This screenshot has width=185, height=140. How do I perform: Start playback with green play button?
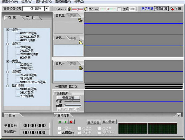(66, 122)
